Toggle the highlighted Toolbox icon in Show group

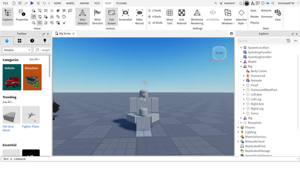[x=33, y=17]
